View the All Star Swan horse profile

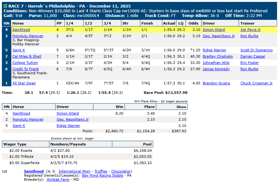tap(24, 83)
